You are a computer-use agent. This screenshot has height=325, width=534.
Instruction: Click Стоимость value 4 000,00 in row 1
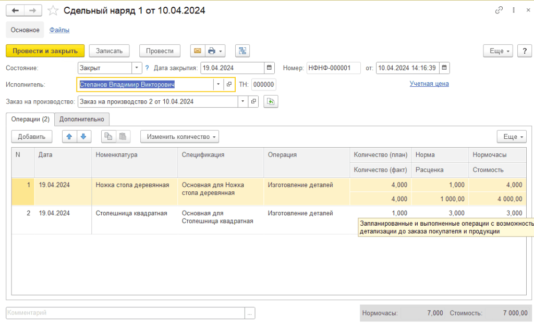[497, 199]
